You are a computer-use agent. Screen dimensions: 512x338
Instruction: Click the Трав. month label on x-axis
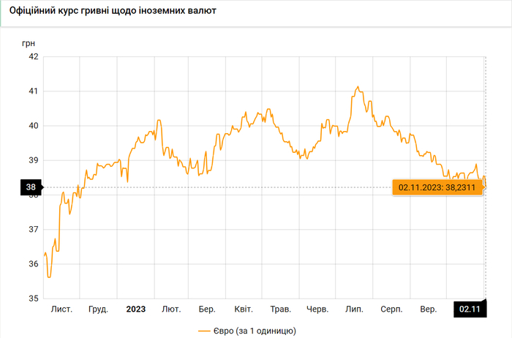pyautogui.click(x=281, y=309)
